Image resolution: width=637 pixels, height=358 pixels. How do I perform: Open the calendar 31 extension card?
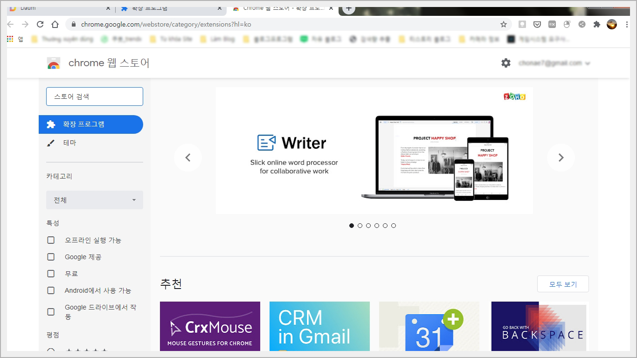pyautogui.click(x=429, y=326)
